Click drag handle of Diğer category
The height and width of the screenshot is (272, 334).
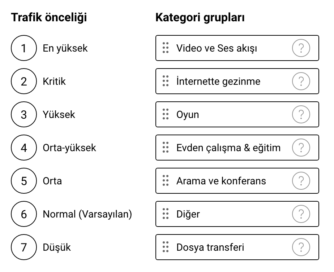tap(166, 214)
